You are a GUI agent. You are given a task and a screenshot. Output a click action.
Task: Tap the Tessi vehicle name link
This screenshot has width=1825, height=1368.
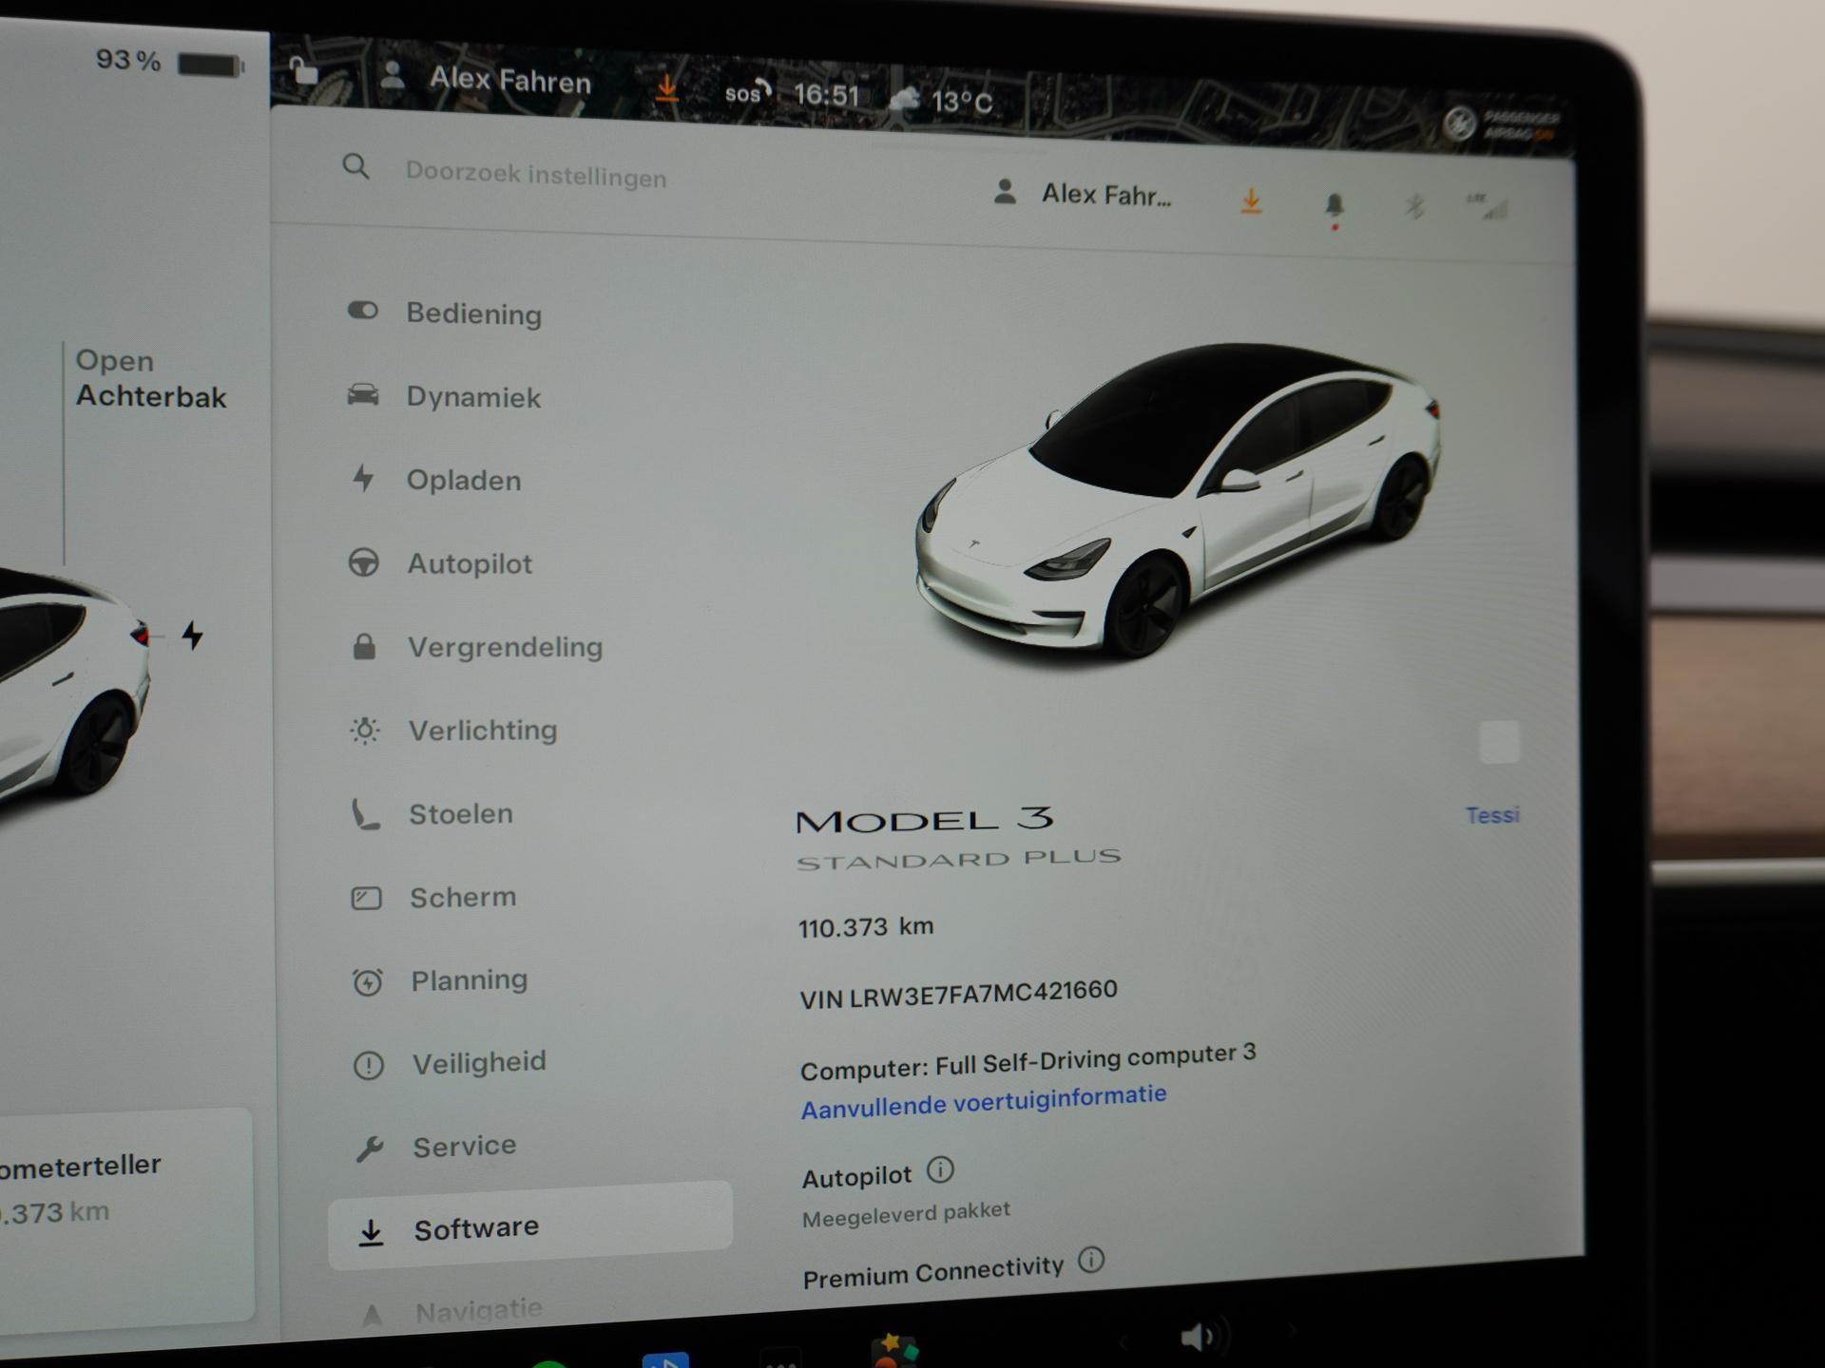[x=1492, y=815]
